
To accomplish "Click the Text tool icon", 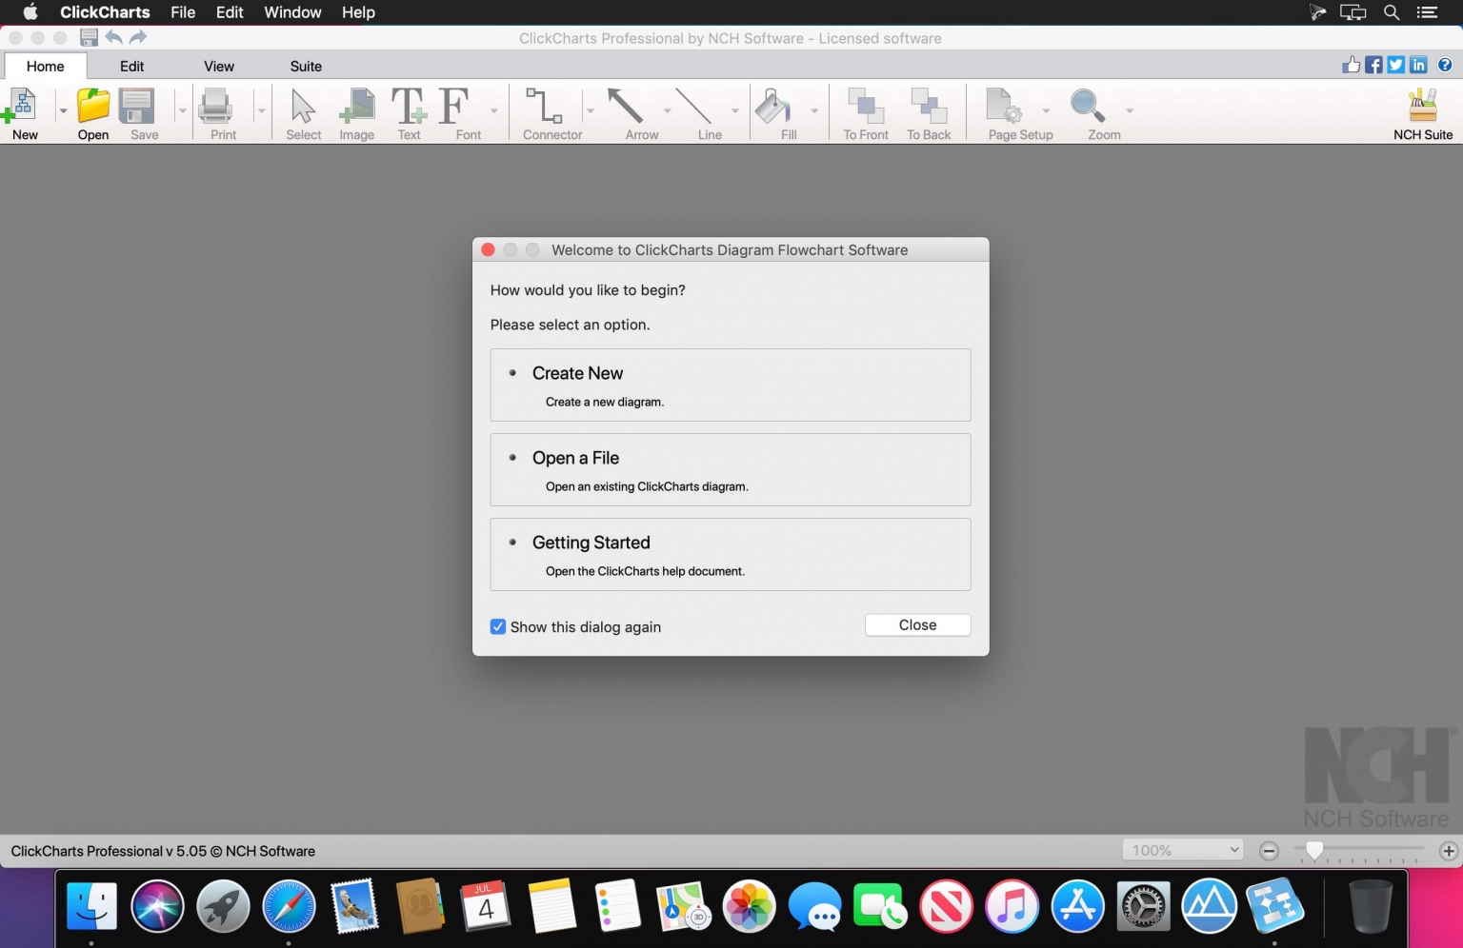I will [409, 108].
